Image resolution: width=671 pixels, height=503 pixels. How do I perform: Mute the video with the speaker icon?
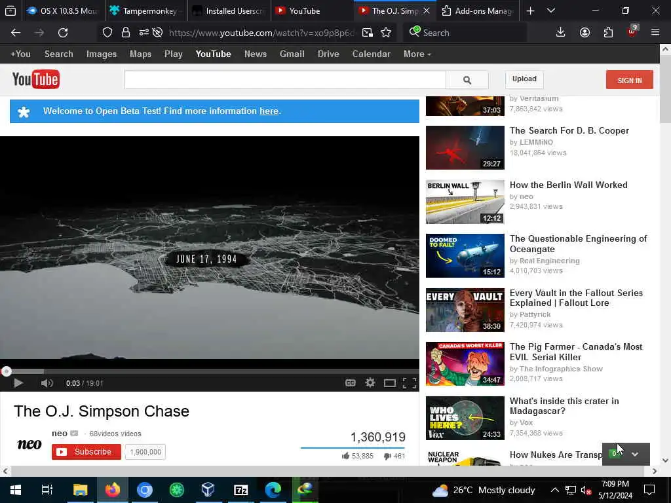click(47, 382)
